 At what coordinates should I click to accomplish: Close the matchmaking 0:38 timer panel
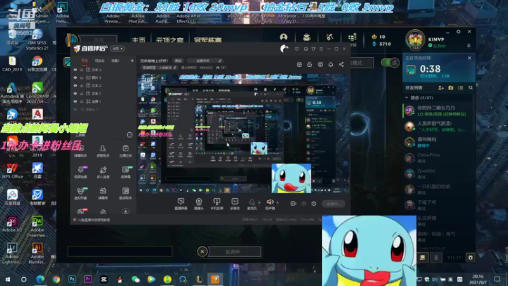(469, 58)
